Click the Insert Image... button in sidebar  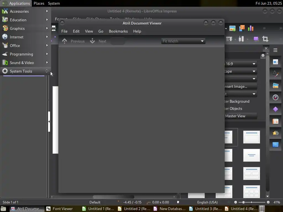[241, 86]
